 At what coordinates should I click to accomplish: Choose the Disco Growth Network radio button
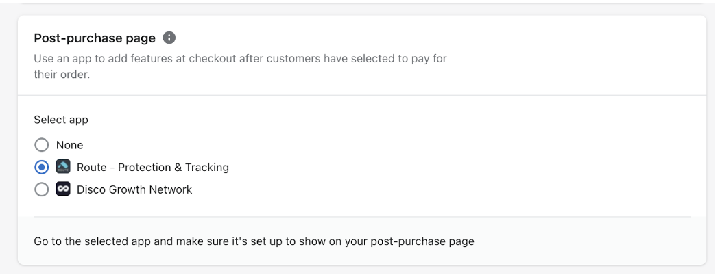coord(41,189)
